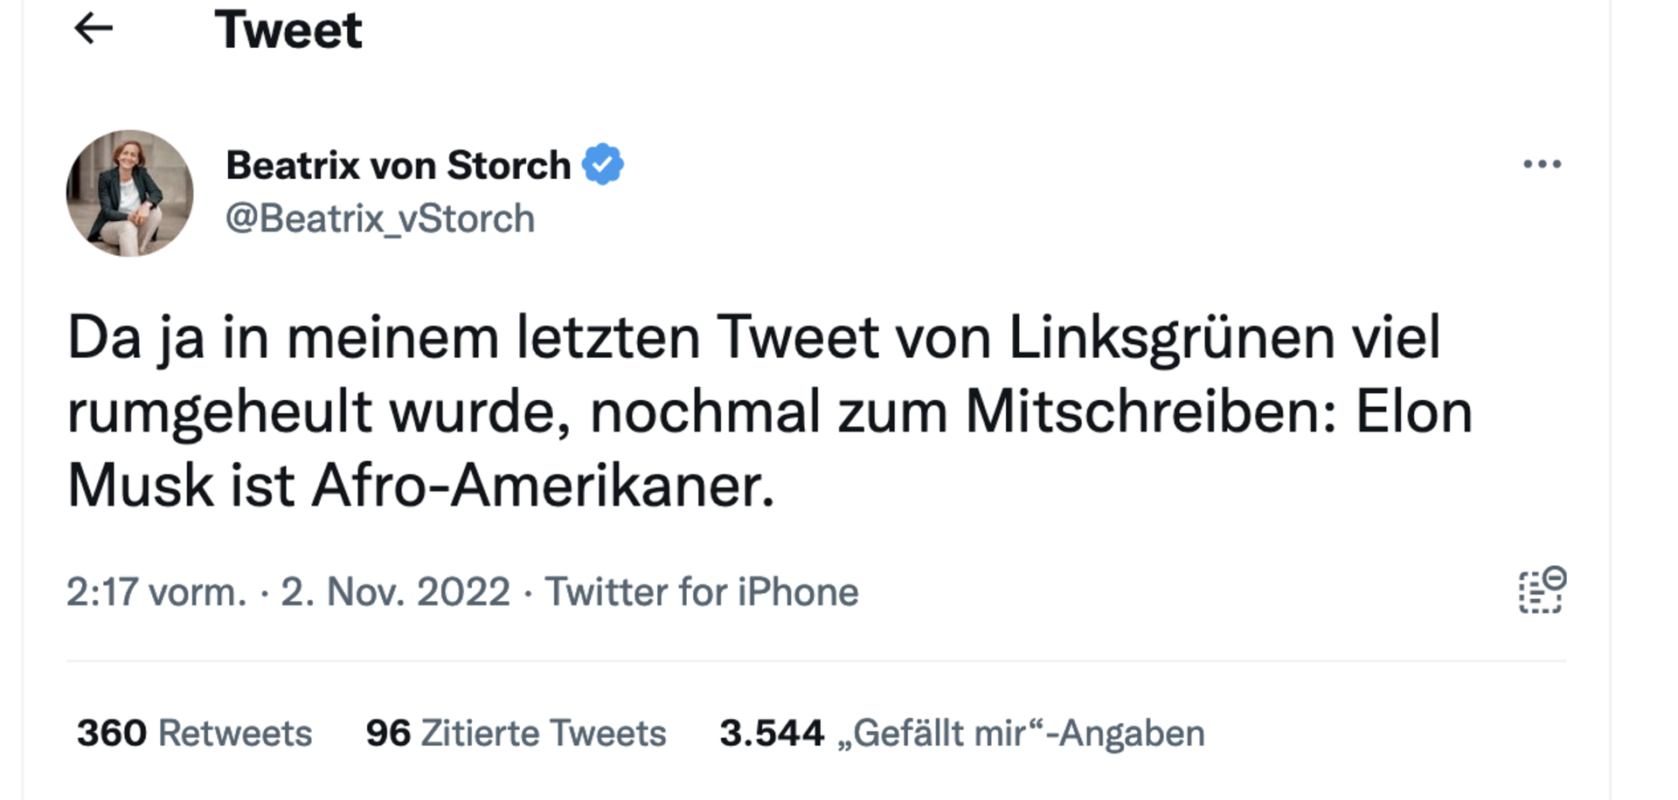
Task: Click the dashed note icon beside the timestamp
Action: click(x=1542, y=590)
